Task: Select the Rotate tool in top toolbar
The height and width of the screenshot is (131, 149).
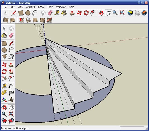Action: [x=86, y=13]
